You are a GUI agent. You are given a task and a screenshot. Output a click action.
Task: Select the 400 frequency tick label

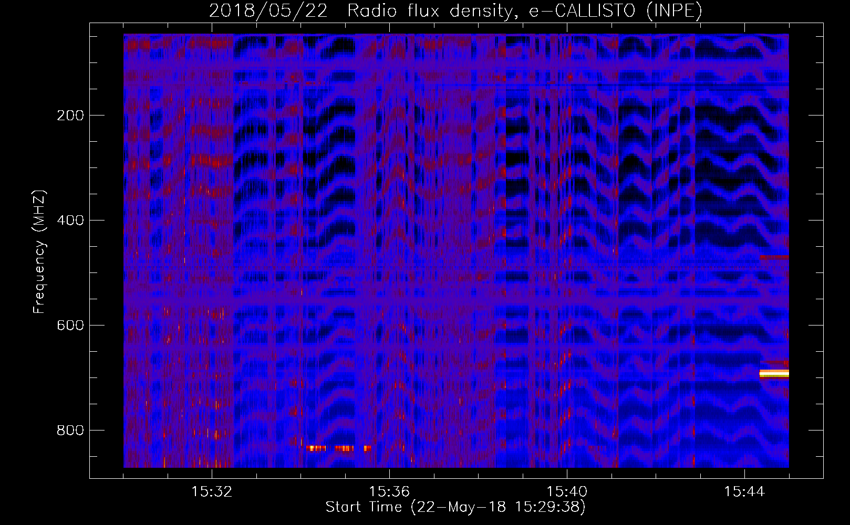tap(70, 220)
